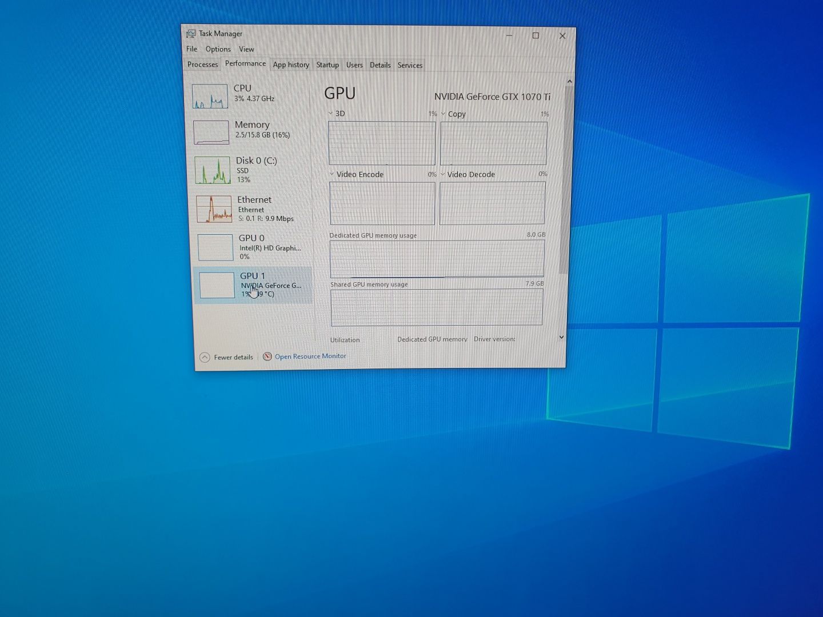Open the 3D engine graph dropdown
823x617 pixels.
(x=330, y=113)
